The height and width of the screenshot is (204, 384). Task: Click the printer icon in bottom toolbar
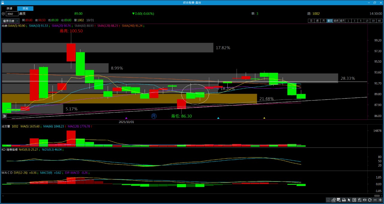click(344, 200)
